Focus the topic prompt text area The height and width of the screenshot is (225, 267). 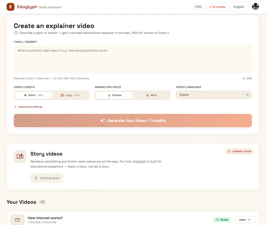click(x=132, y=60)
